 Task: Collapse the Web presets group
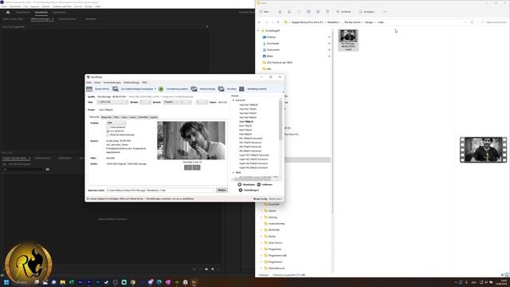point(233,172)
